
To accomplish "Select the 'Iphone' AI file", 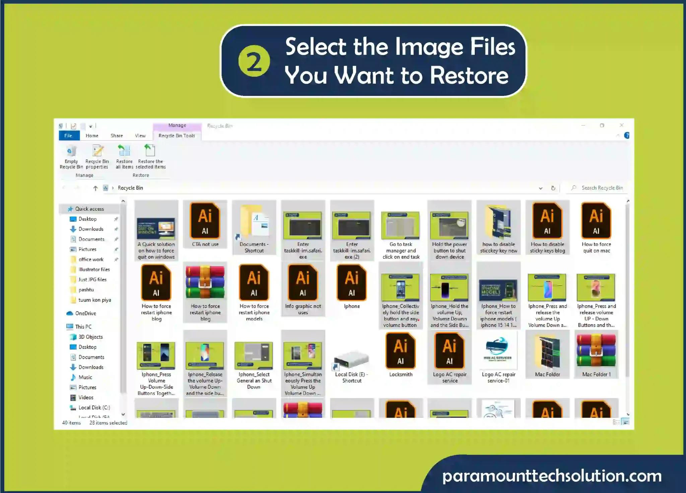I will point(352,286).
